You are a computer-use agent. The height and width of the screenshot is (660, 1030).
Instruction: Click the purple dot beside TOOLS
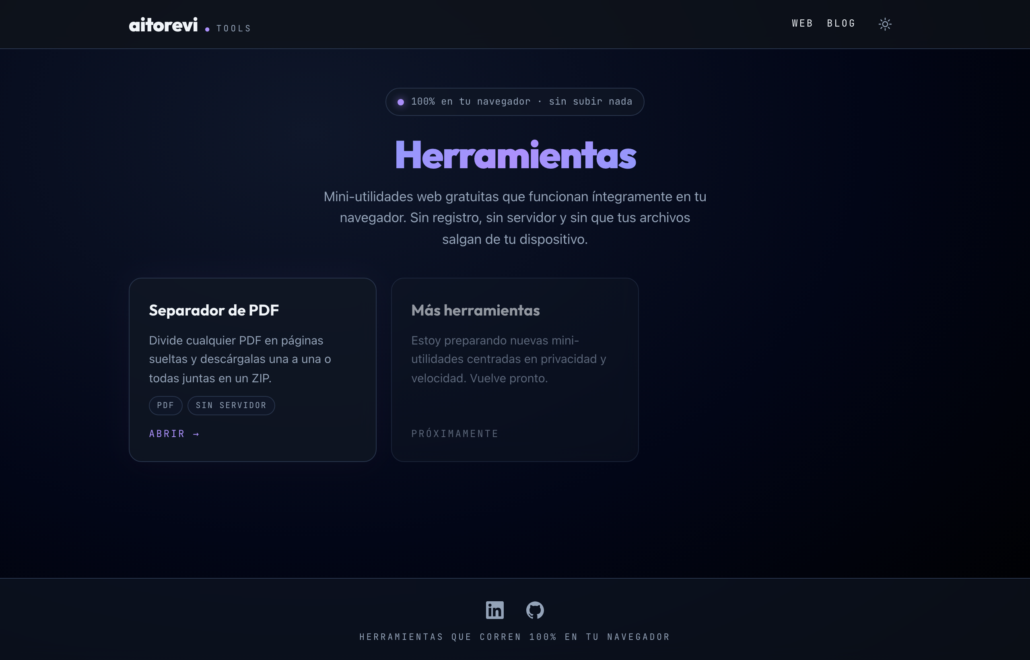tap(207, 29)
